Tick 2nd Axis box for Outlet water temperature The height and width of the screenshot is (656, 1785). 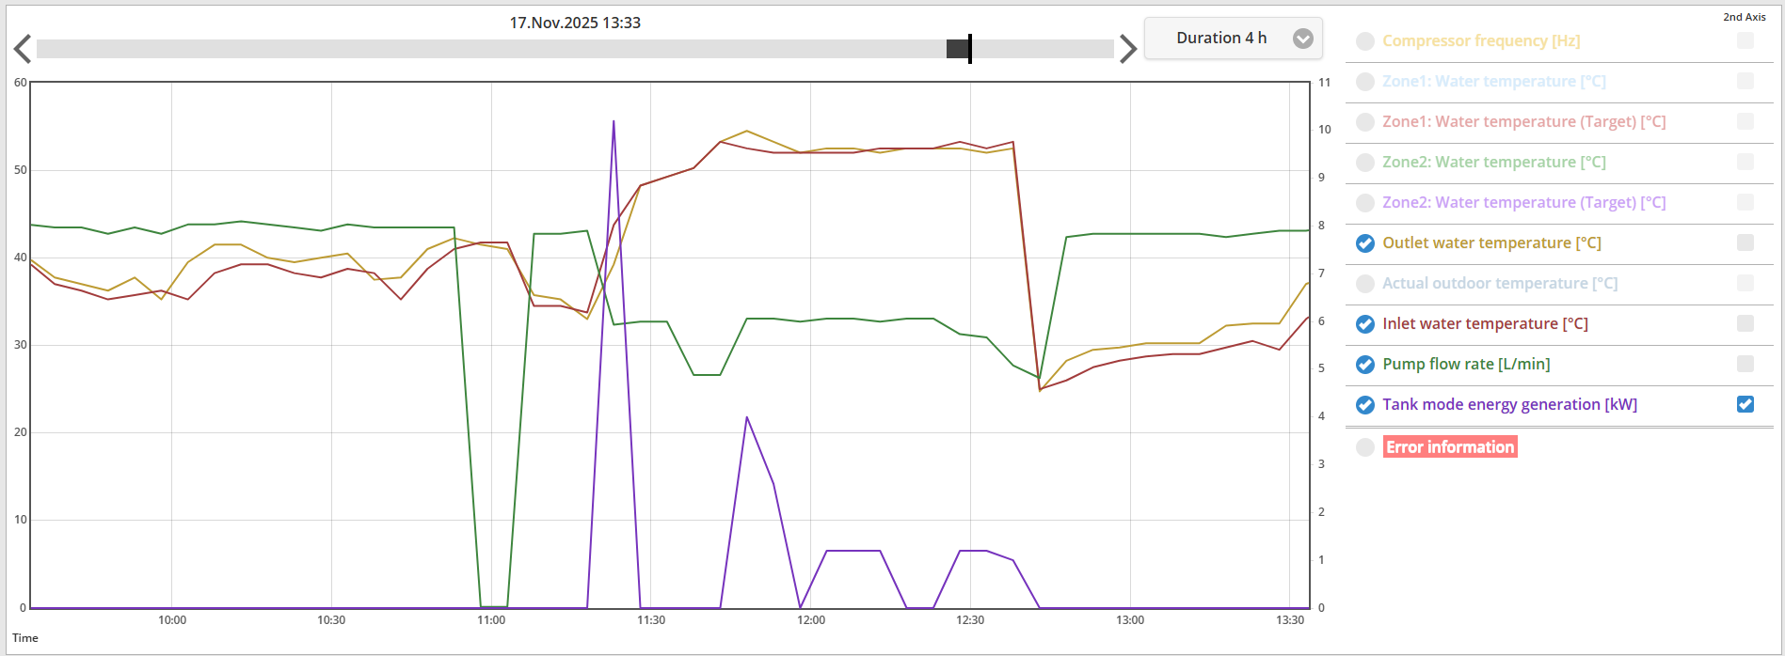point(1745,242)
